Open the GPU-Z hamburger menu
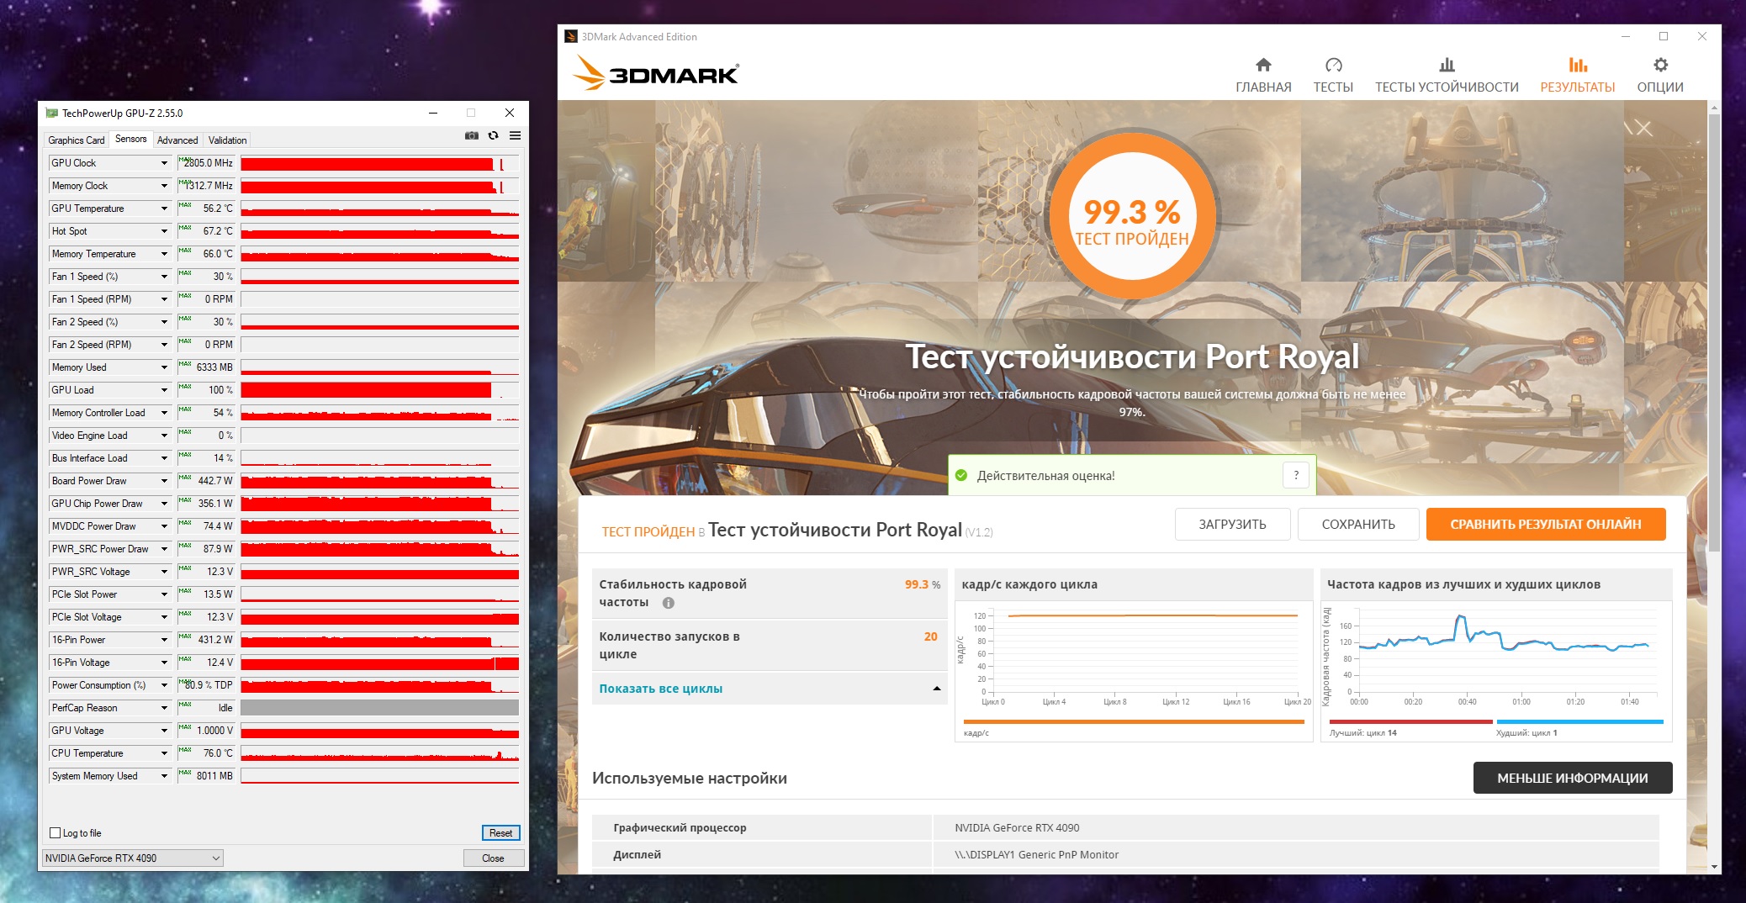Viewport: 1746px width, 903px height. [x=515, y=135]
